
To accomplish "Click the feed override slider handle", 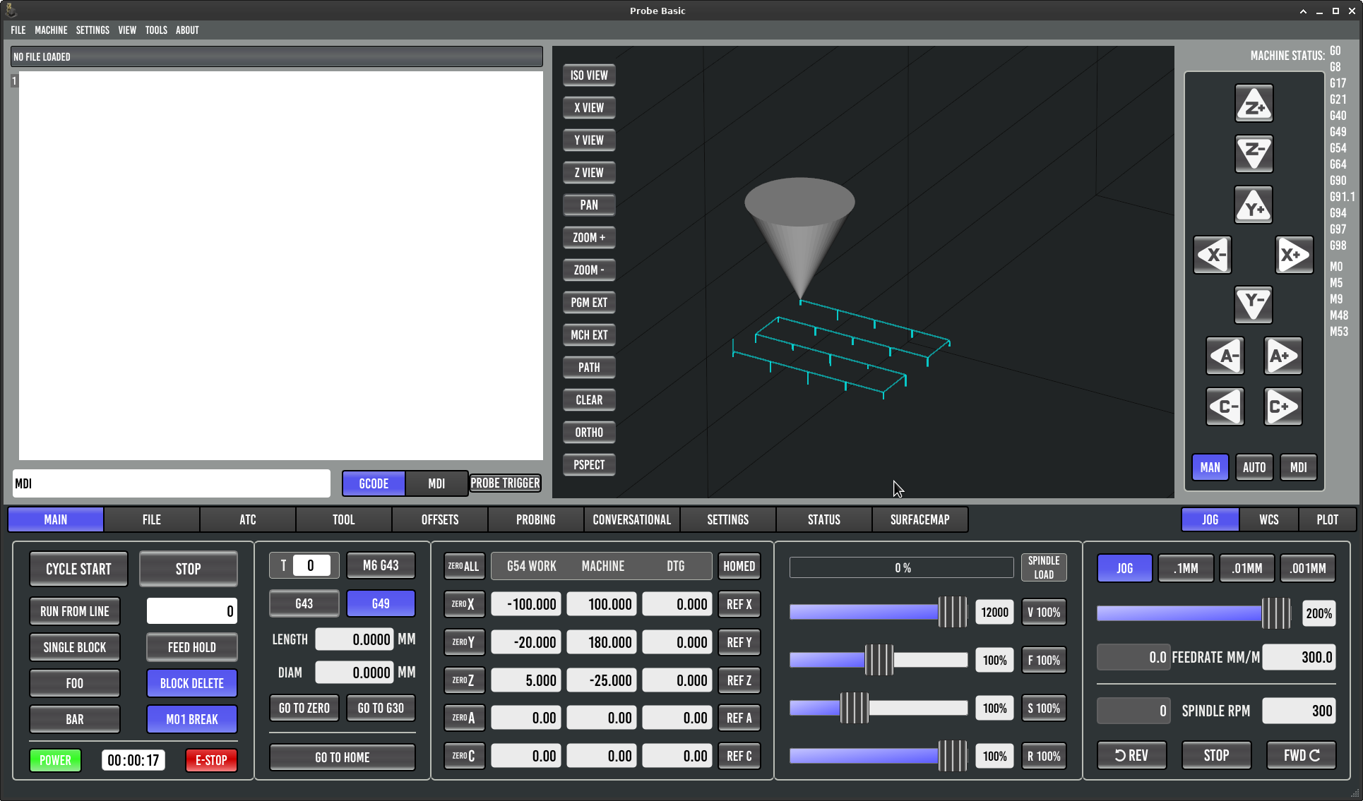I will [x=879, y=660].
